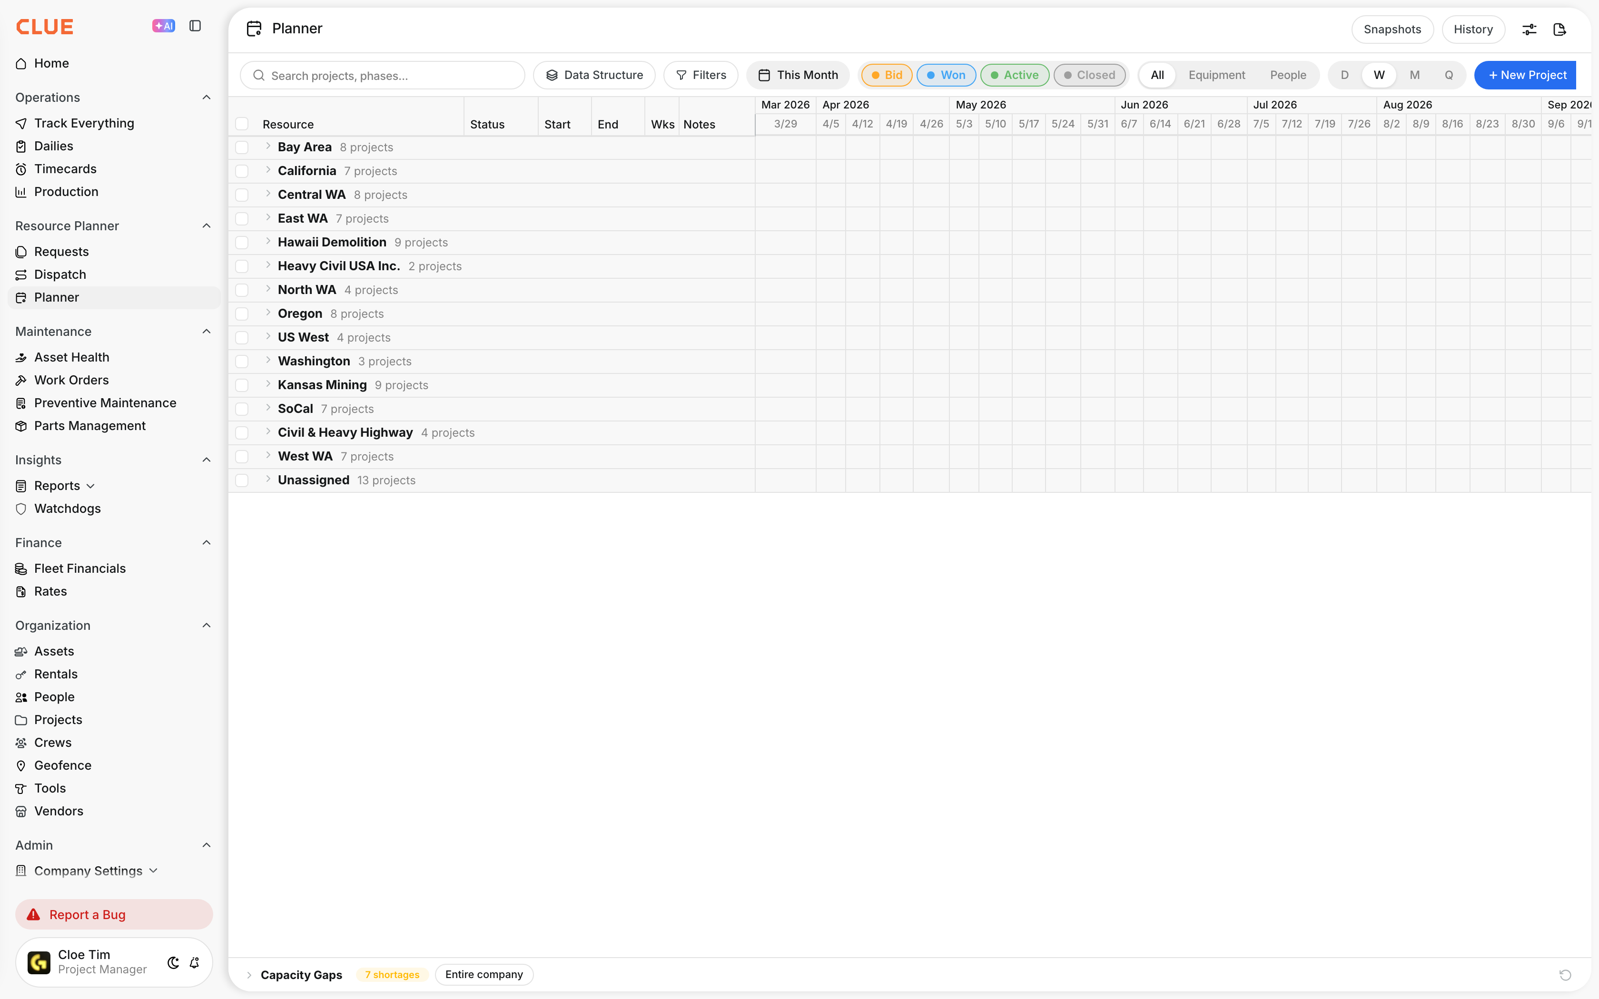Viewport: 1599px width, 999px height.
Task: Open the History view
Action: pyautogui.click(x=1473, y=29)
